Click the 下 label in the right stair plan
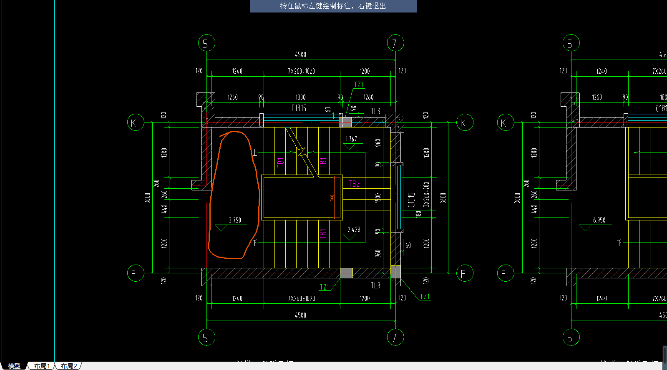Image resolution: width=667 pixels, height=370 pixels. (x=619, y=242)
